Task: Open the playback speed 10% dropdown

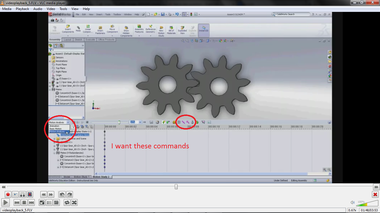Action: click(140, 122)
